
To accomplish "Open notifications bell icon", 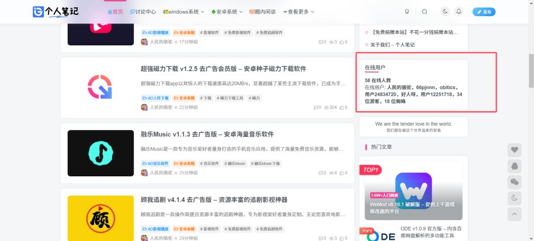I will coord(459,11).
